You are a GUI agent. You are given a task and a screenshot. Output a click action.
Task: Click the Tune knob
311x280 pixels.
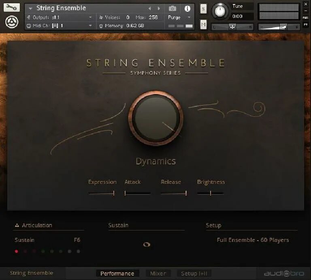click(x=219, y=11)
